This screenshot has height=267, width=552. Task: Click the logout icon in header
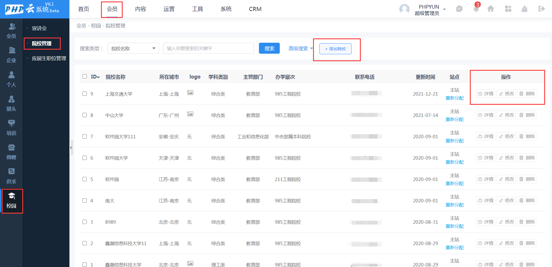[x=541, y=9]
